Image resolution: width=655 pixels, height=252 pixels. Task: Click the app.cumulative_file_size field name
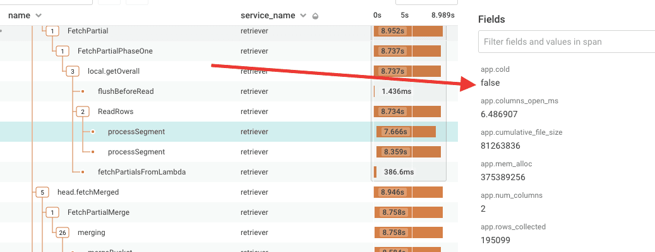pyautogui.click(x=521, y=132)
